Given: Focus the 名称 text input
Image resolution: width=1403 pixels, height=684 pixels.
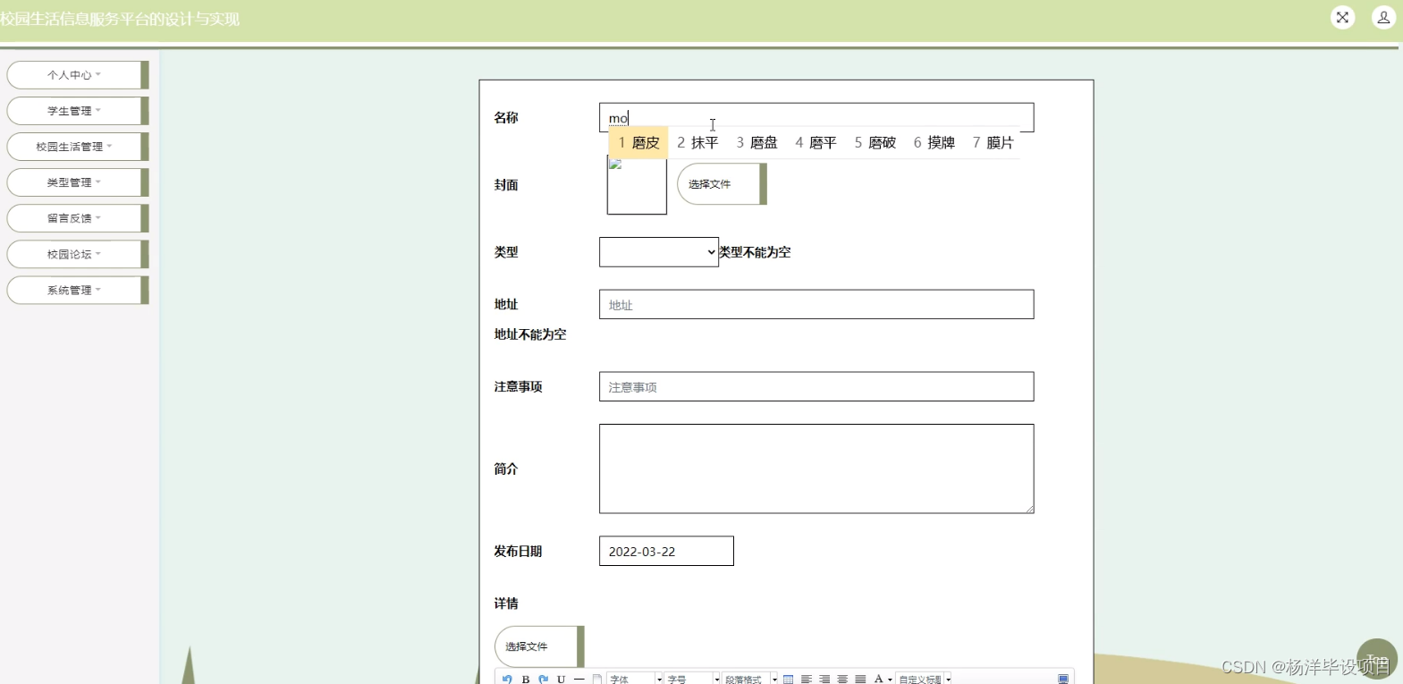Looking at the screenshot, I should point(816,117).
